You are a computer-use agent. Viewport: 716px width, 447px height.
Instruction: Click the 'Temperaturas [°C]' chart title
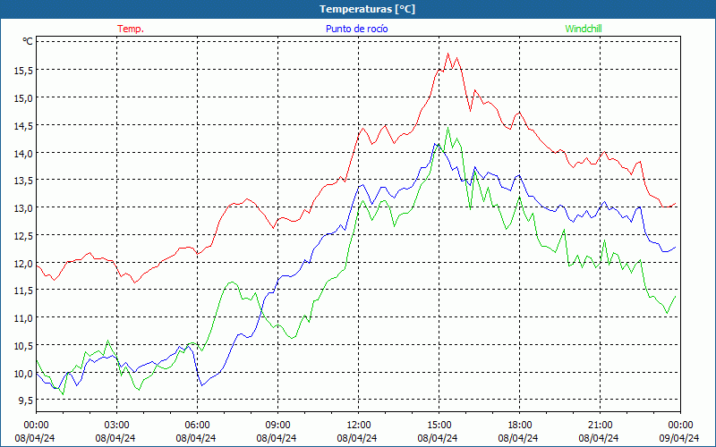click(367, 9)
